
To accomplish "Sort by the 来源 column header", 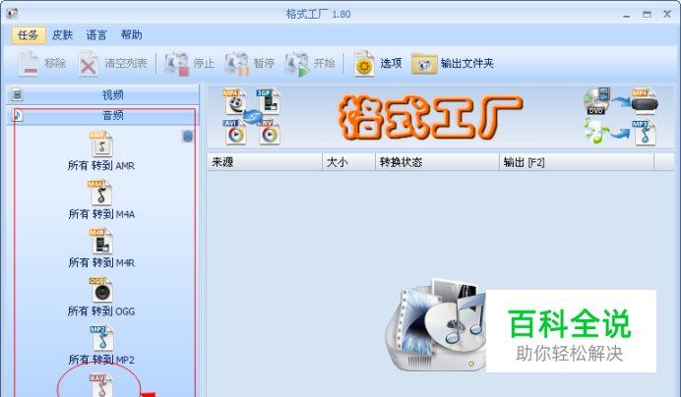I will tap(265, 162).
